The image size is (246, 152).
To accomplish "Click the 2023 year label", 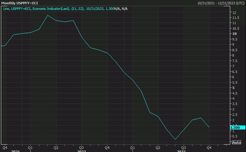I will (x=181, y=151).
